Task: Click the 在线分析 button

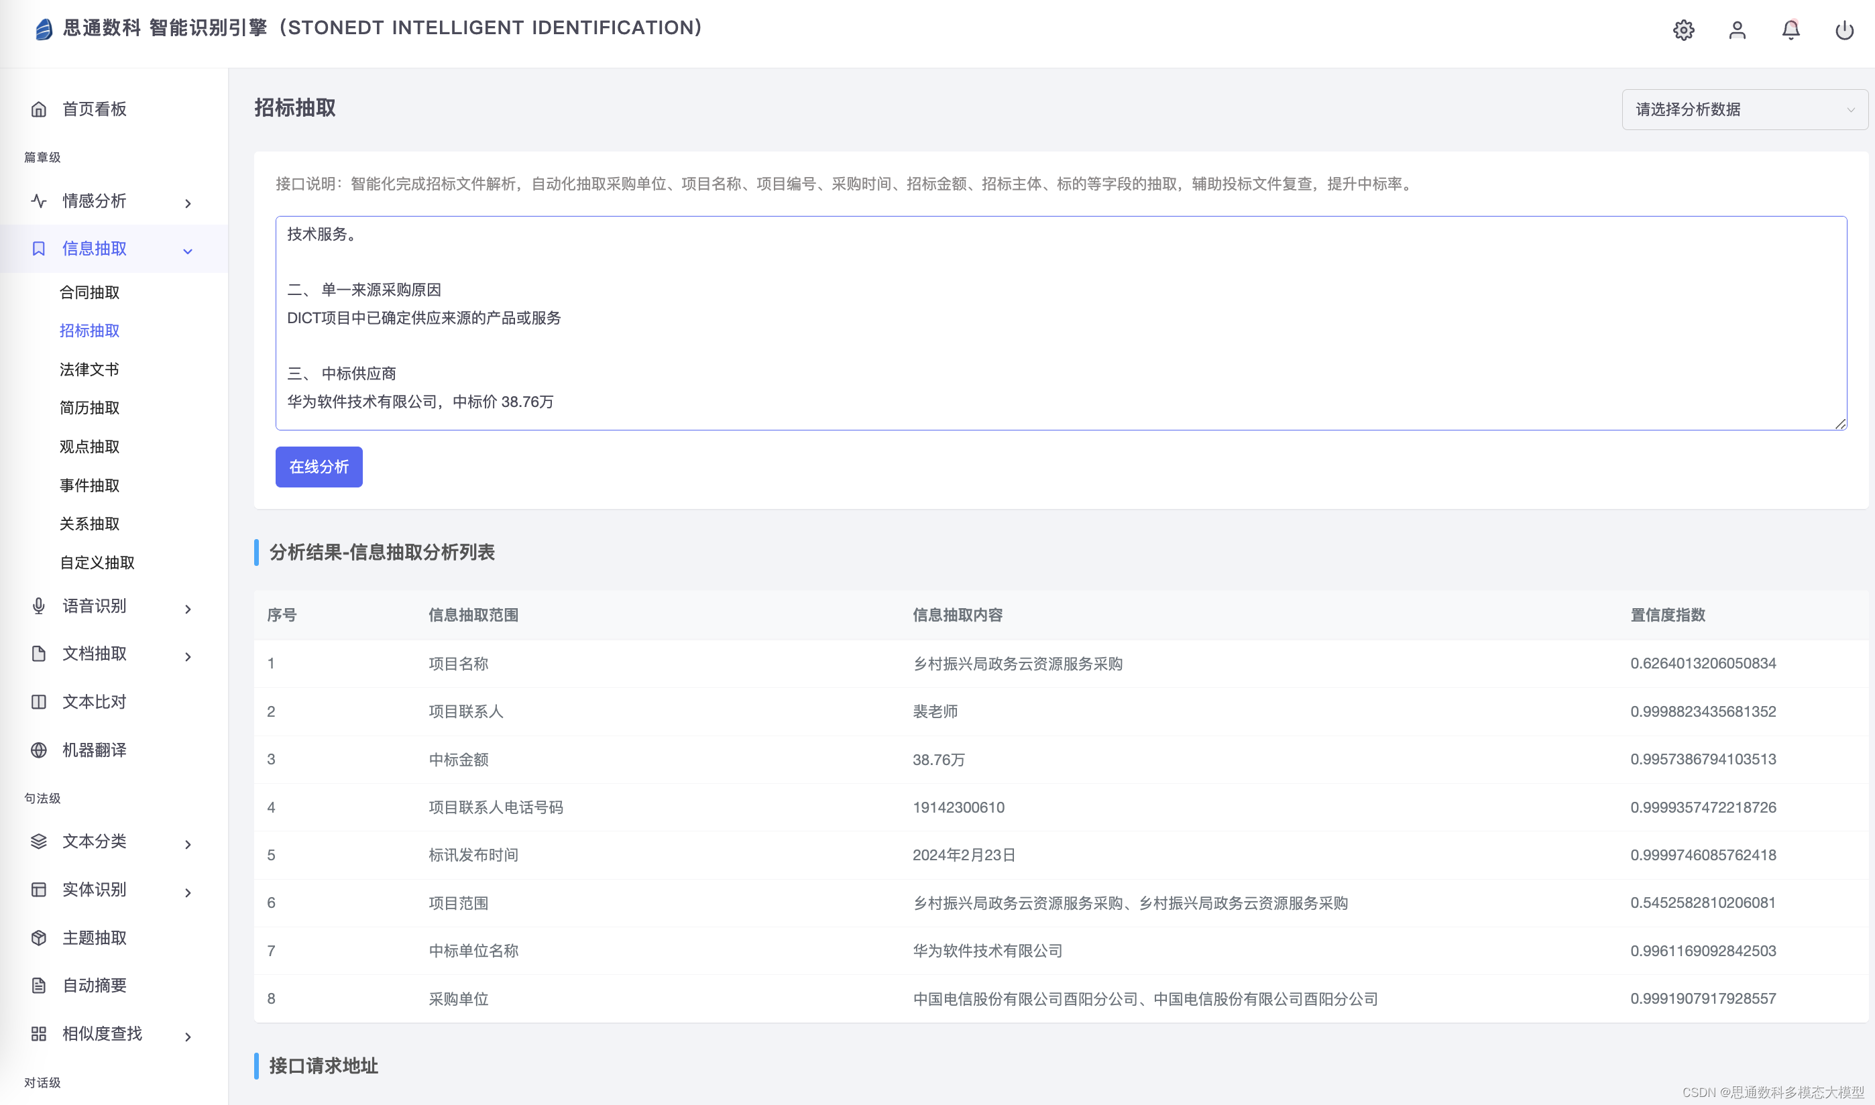Action: pos(319,467)
